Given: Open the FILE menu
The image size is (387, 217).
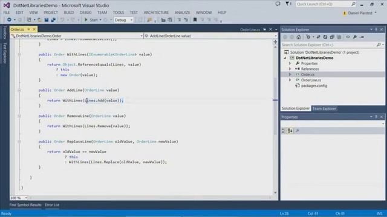Looking at the screenshot, I should (x=7, y=12).
